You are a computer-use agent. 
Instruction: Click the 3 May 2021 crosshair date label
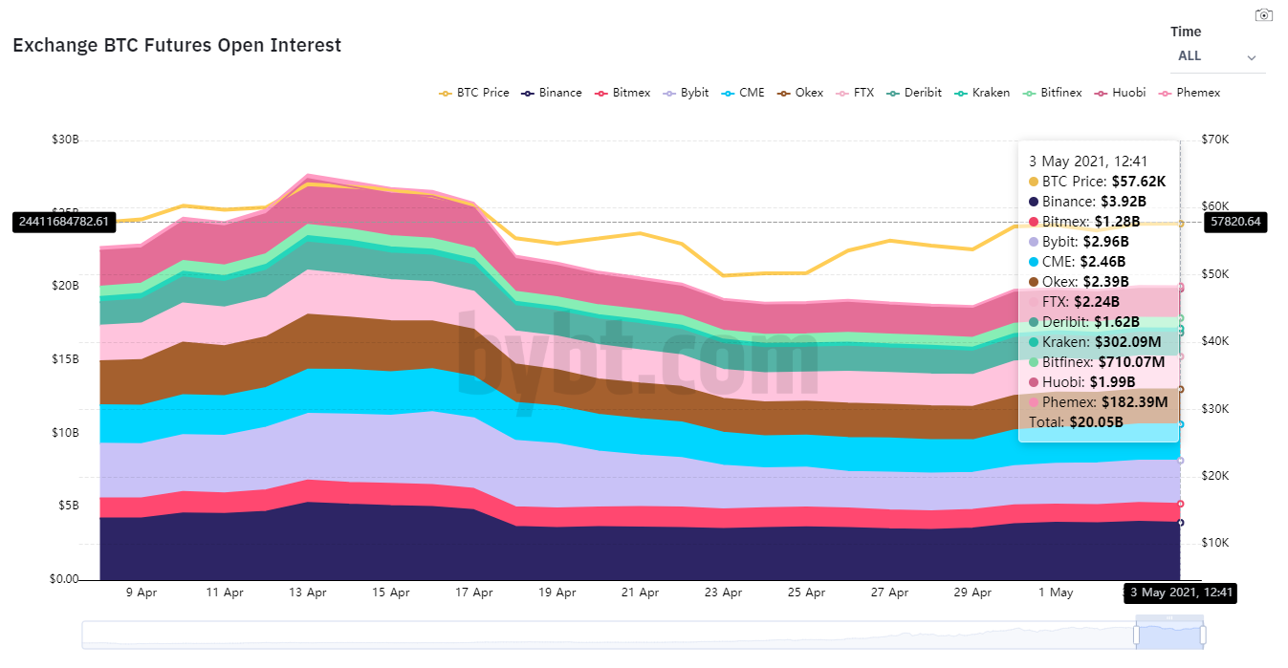[x=1179, y=593]
